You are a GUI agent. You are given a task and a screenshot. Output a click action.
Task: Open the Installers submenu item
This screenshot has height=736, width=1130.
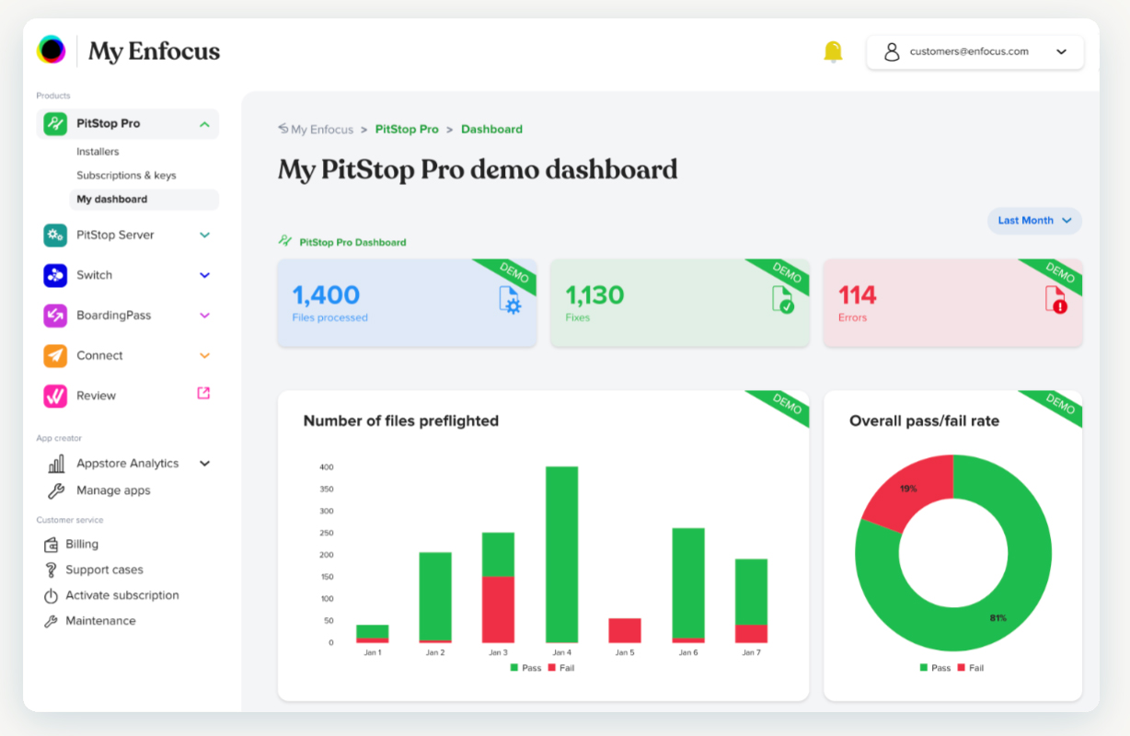click(x=98, y=152)
